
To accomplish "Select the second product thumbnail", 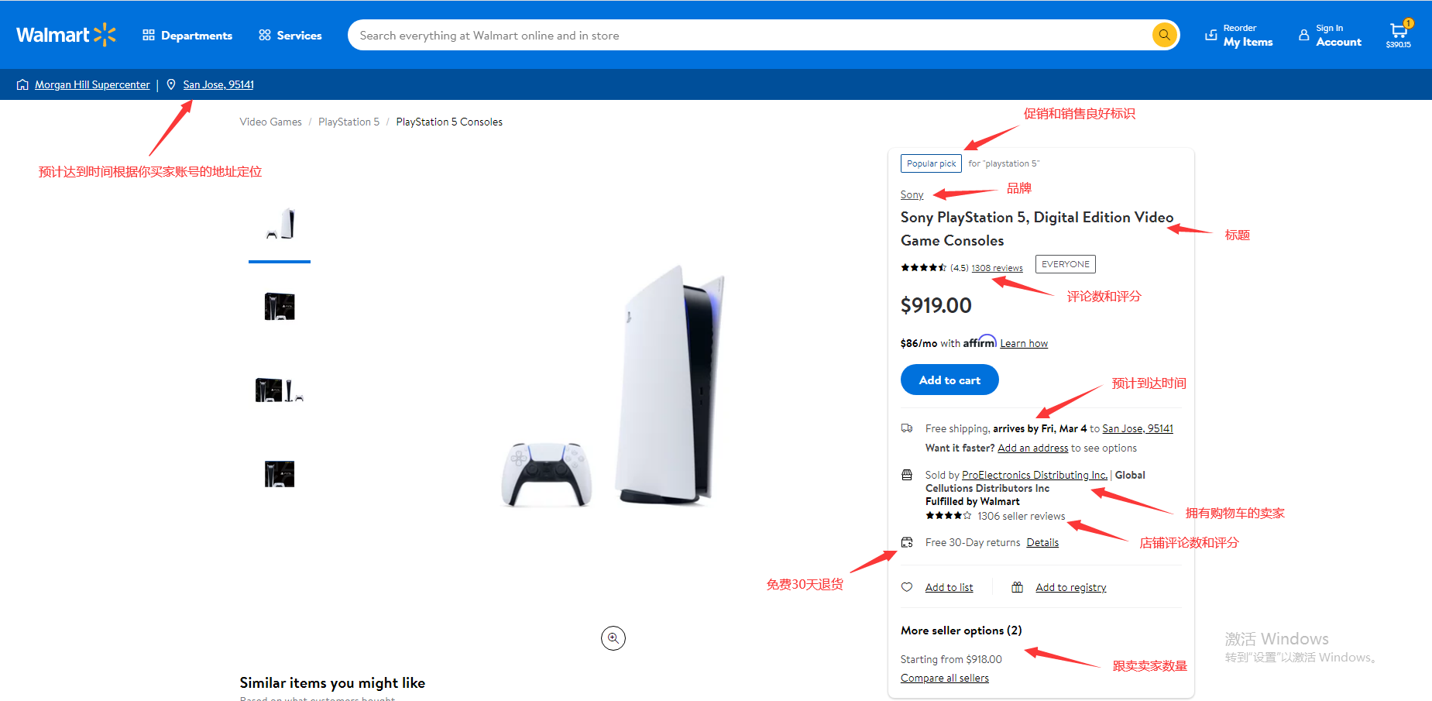I will pos(279,307).
